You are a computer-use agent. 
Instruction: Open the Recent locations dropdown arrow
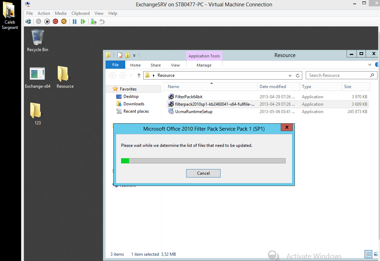(131, 75)
